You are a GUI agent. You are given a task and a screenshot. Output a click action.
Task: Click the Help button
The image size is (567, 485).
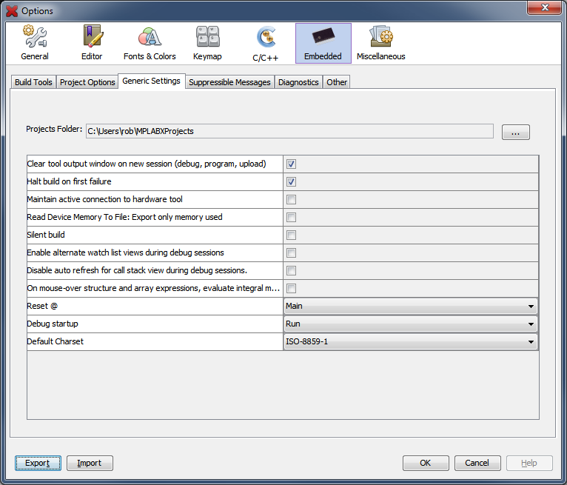pyautogui.click(x=529, y=464)
